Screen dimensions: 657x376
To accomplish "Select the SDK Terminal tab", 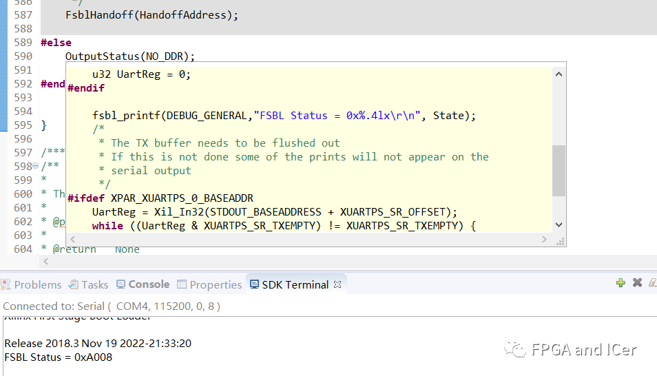I will coord(295,284).
